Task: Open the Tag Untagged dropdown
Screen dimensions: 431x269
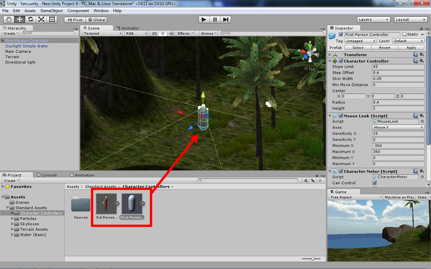Action: (361, 41)
